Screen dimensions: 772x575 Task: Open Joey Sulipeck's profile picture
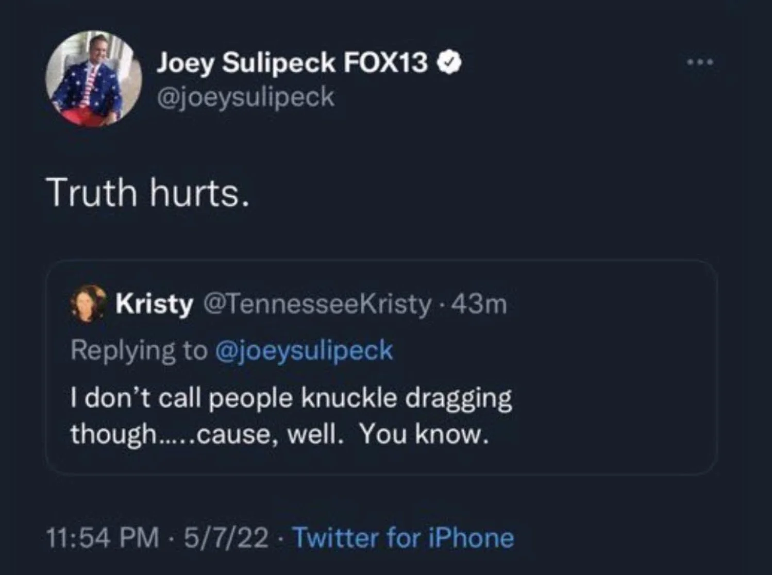click(94, 78)
